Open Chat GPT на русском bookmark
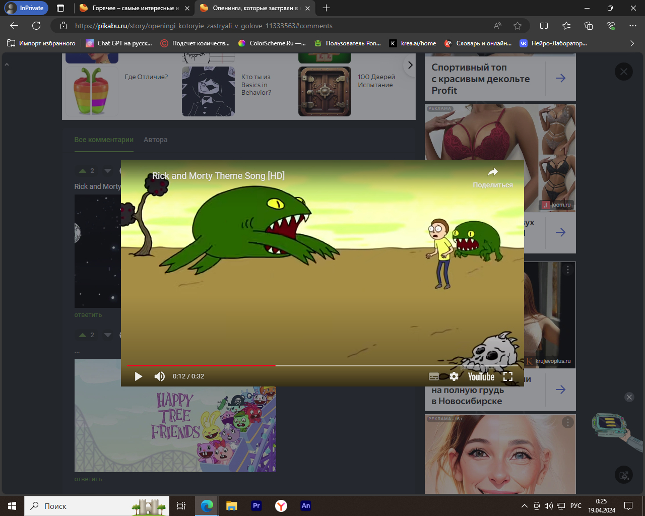 [119, 43]
